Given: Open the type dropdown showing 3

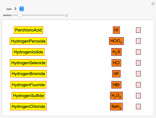Looking at the screenshot, I should tap(18, 9).
